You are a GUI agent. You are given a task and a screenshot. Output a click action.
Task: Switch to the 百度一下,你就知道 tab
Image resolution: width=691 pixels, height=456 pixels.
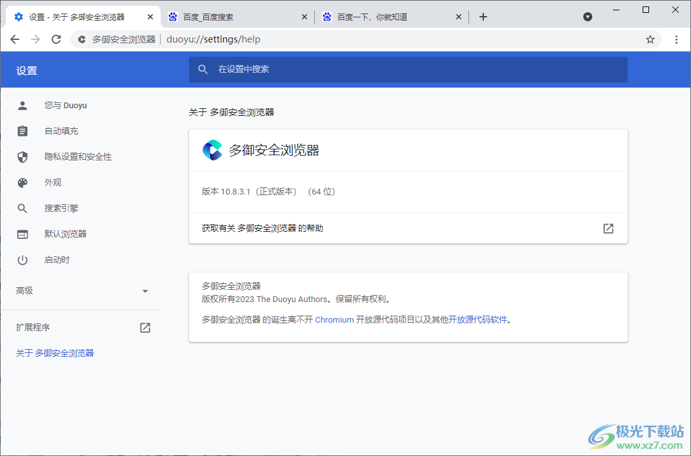(x=392, y=17)
